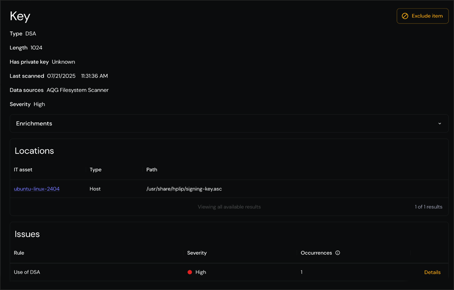Click the red High severity dot
Viewport: 454px width, 290px height.
tap(190, 272)
